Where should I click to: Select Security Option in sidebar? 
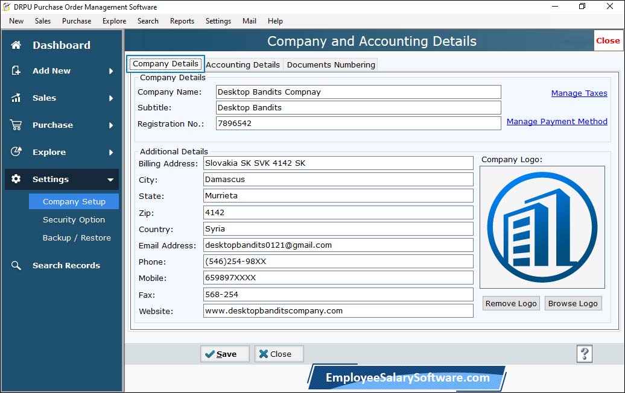coord(74,220)
